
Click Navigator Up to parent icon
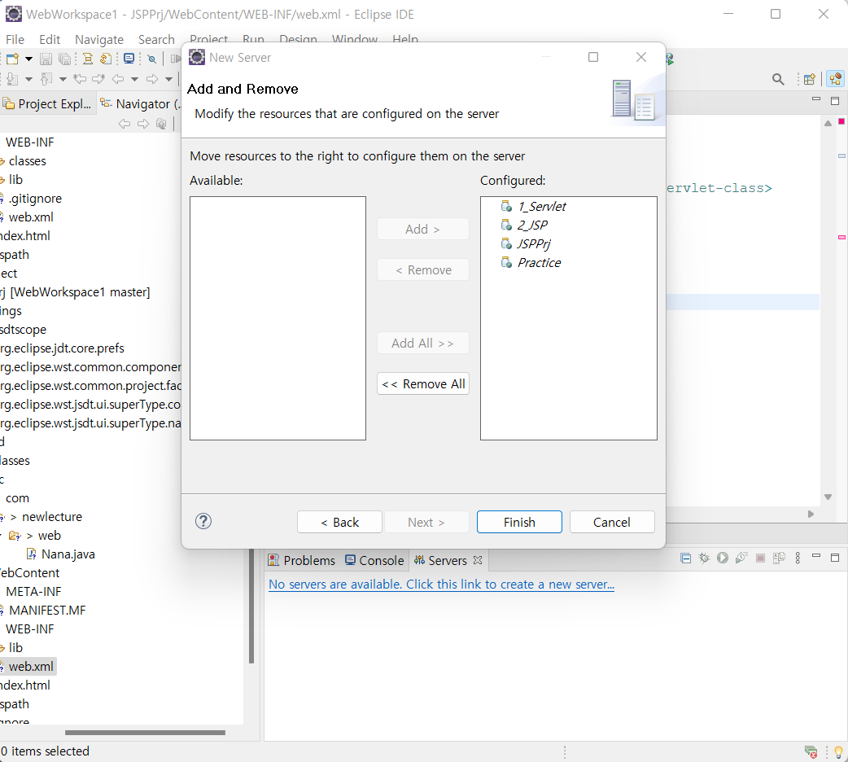[161, 124]
